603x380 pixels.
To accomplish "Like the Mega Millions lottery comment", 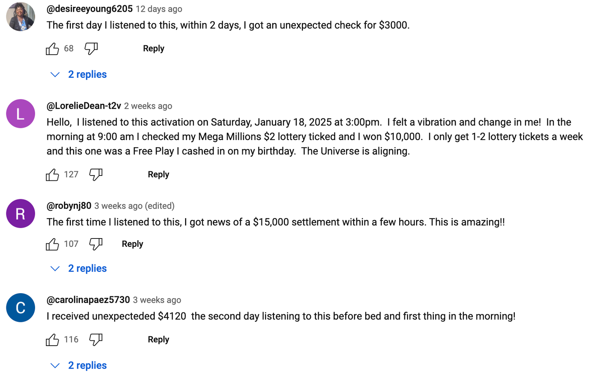I will click(x=52, y=175).
